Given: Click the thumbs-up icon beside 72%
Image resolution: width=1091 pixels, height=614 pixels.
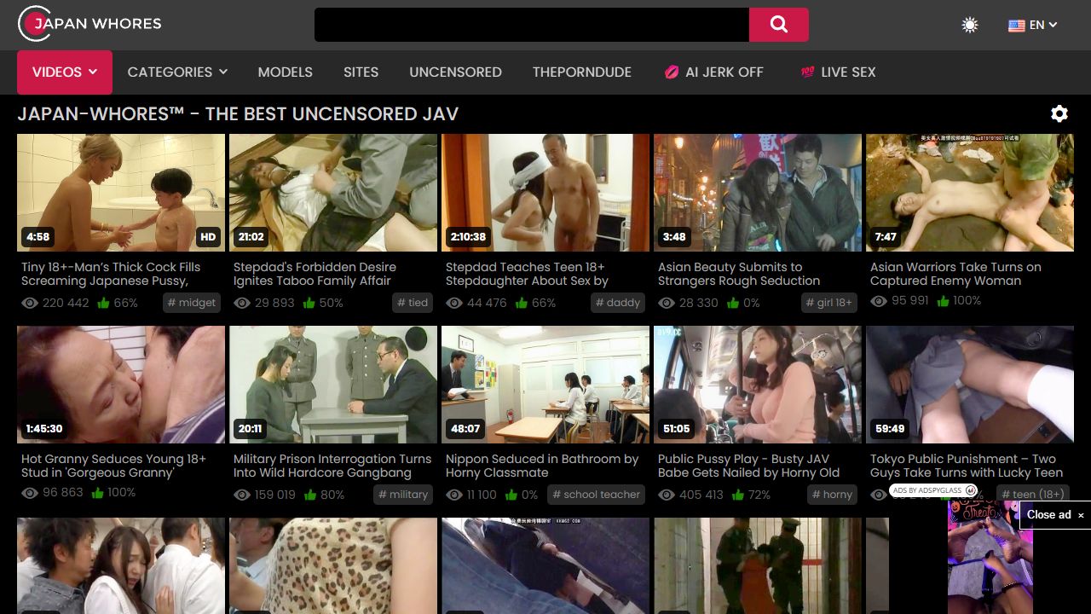Looking at the screenshot, I should (738, 495).
